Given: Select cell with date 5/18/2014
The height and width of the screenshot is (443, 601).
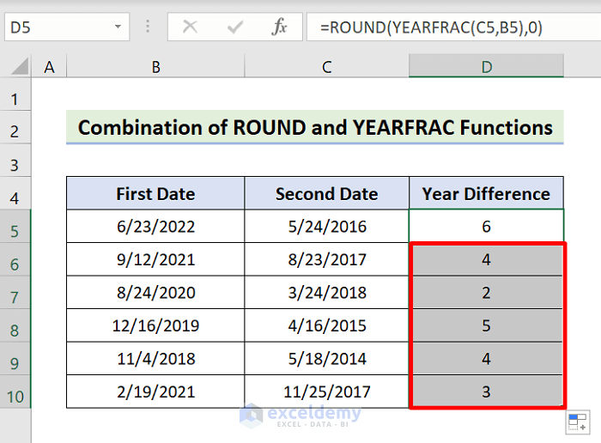Looking at the screenshot, I should pyautogui.click(x=326, y=358).
